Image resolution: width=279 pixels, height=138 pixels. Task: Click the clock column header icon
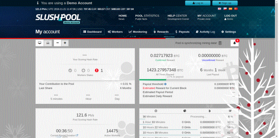pos(156,111)
